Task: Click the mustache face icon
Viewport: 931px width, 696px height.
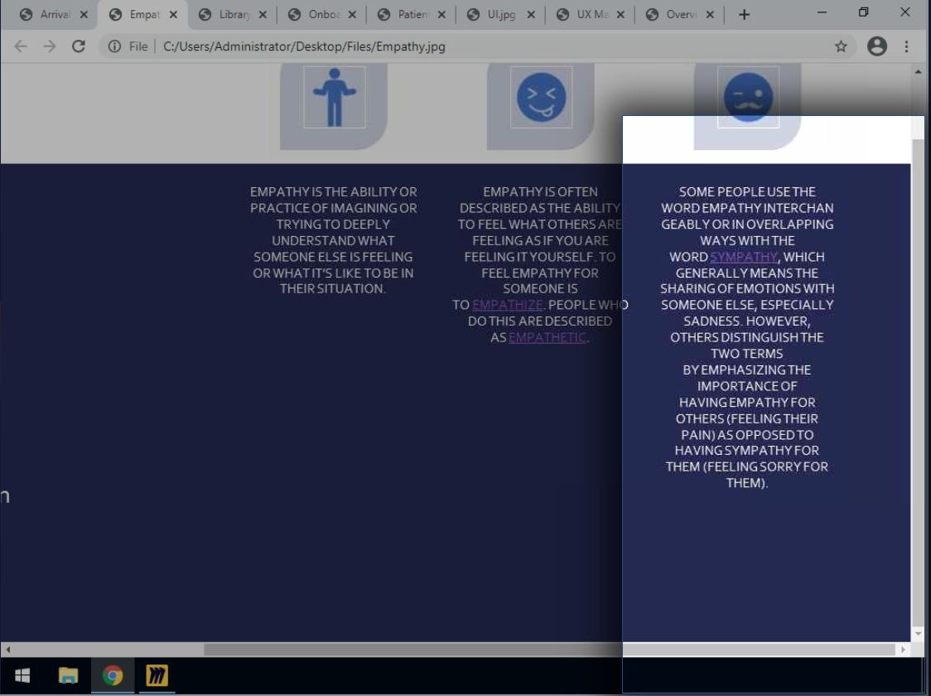Action: click(748, 98)
